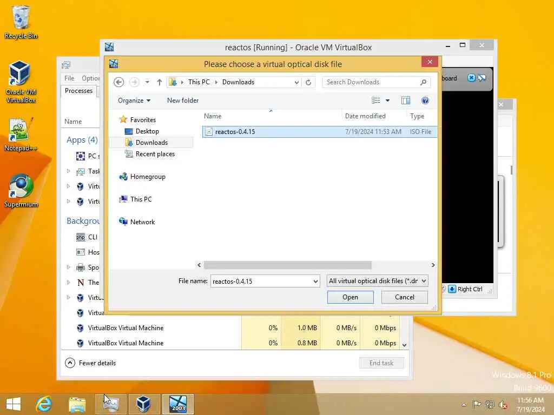Click End task button in Task Manager
The height and width of the screenshot is (415, 554).
pyautogui.click(x=381, y=363)
